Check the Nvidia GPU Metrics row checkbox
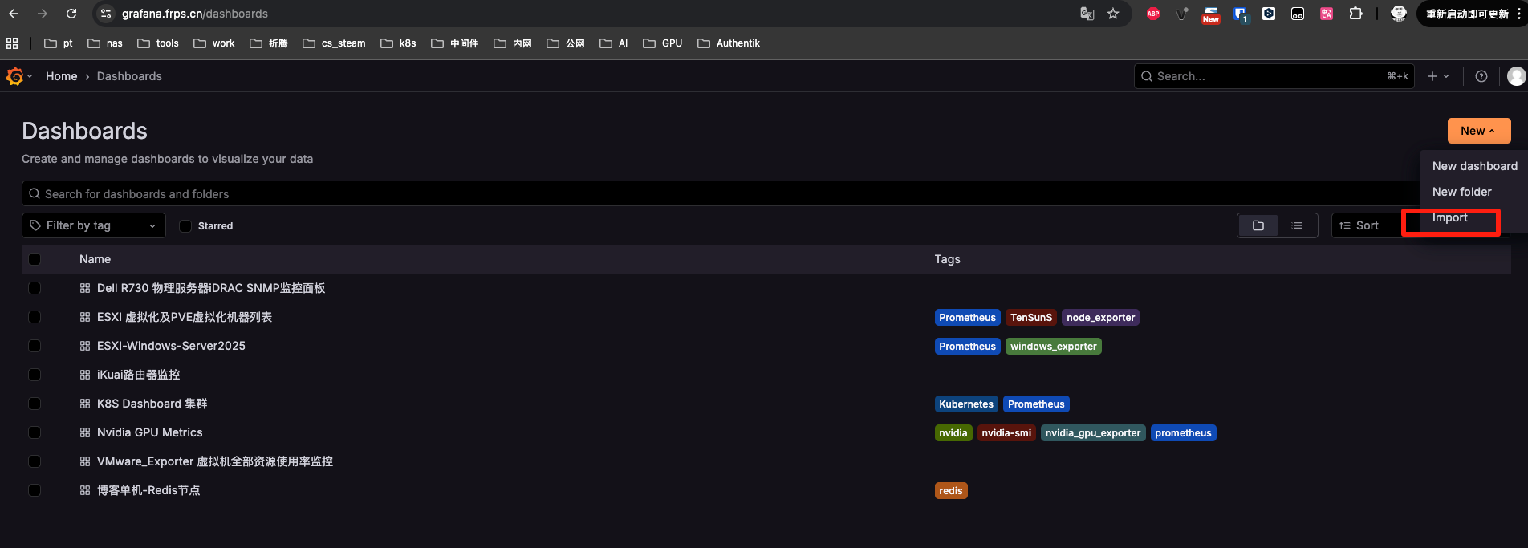 [x=35, y=432]
